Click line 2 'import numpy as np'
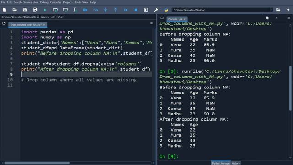The image size is (293, 165). click(x=46, y=37)
